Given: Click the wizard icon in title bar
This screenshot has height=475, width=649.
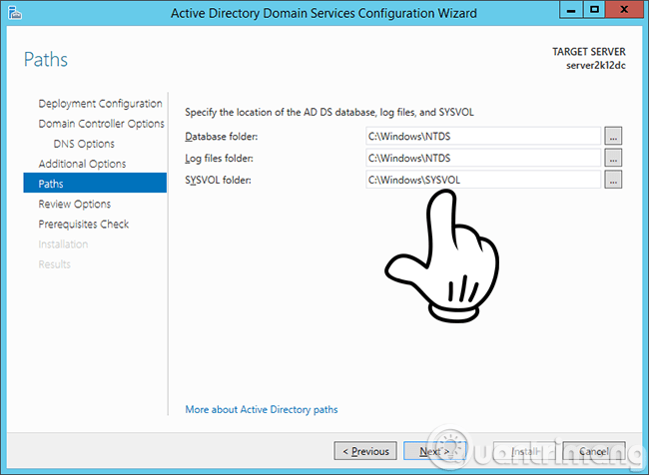Looking at the screenshot, I should (x=16, y=13).
